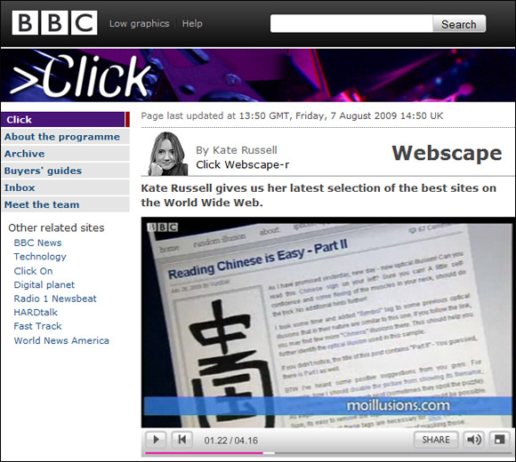
Task: Enter fullscreen with the video expand icon
Action: tap(500, 440)
